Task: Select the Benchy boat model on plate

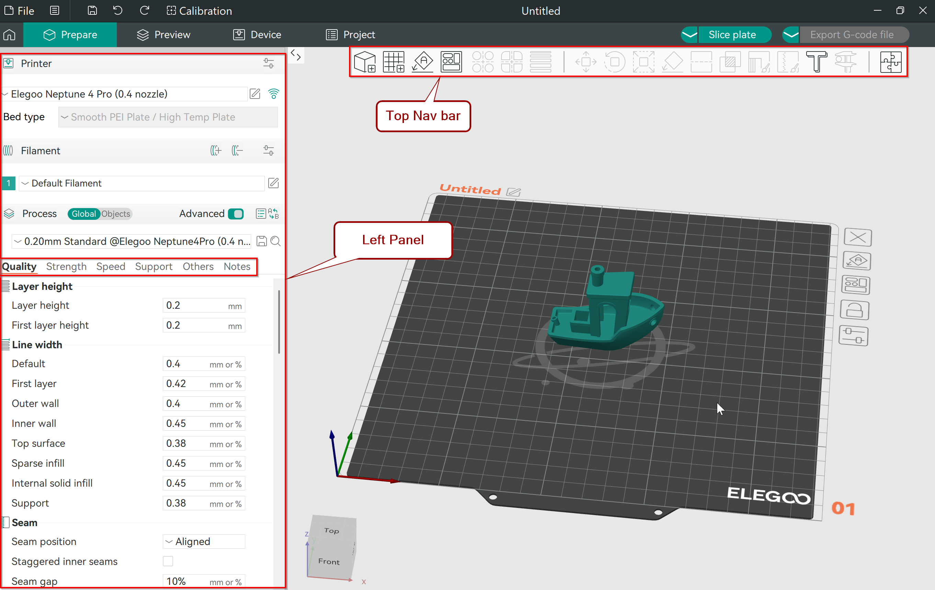Action: click(606, 310)
